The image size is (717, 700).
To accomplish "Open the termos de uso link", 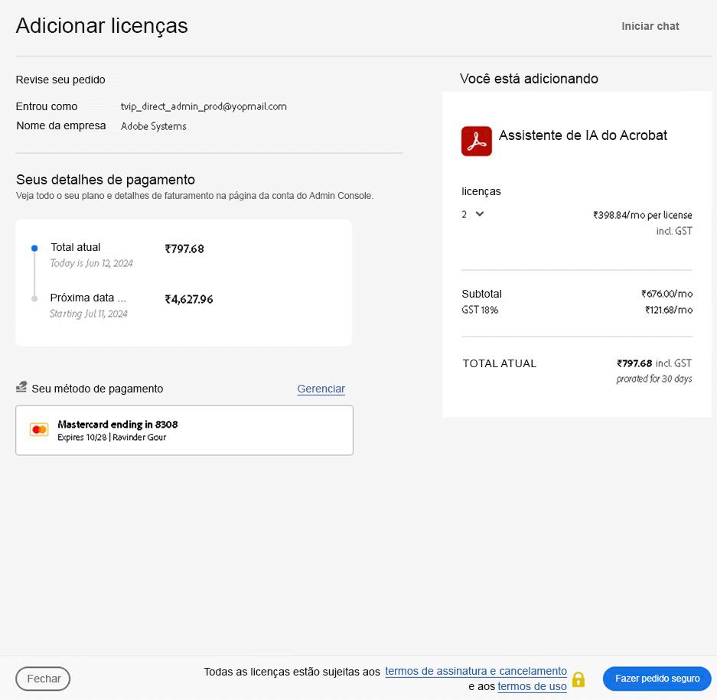I will (x=533, y=687).
